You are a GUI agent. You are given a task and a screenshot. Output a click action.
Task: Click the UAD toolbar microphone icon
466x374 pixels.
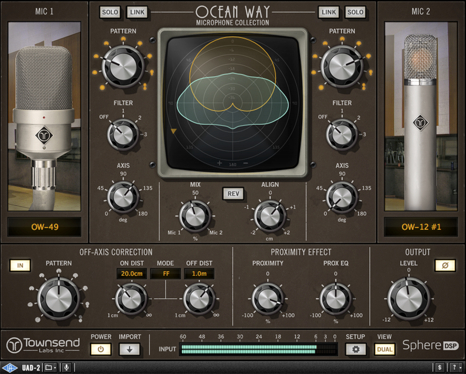click(67, 368)
